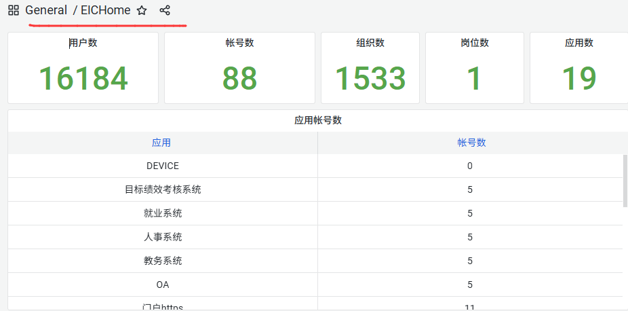Open the dashboards grid icon
The image size is (628, 311).
(14, 10)
